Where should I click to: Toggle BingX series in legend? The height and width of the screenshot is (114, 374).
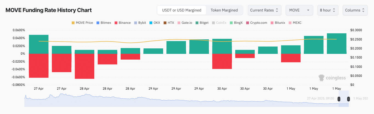[x=236, y=23]
